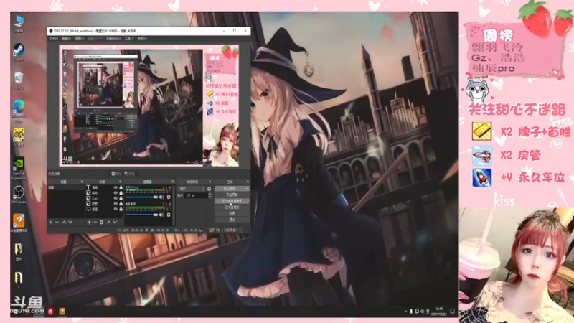This screenshot has height=323, width=574.
Task: Open the notification center icon on the taskbar
Action: coord(453,312)
